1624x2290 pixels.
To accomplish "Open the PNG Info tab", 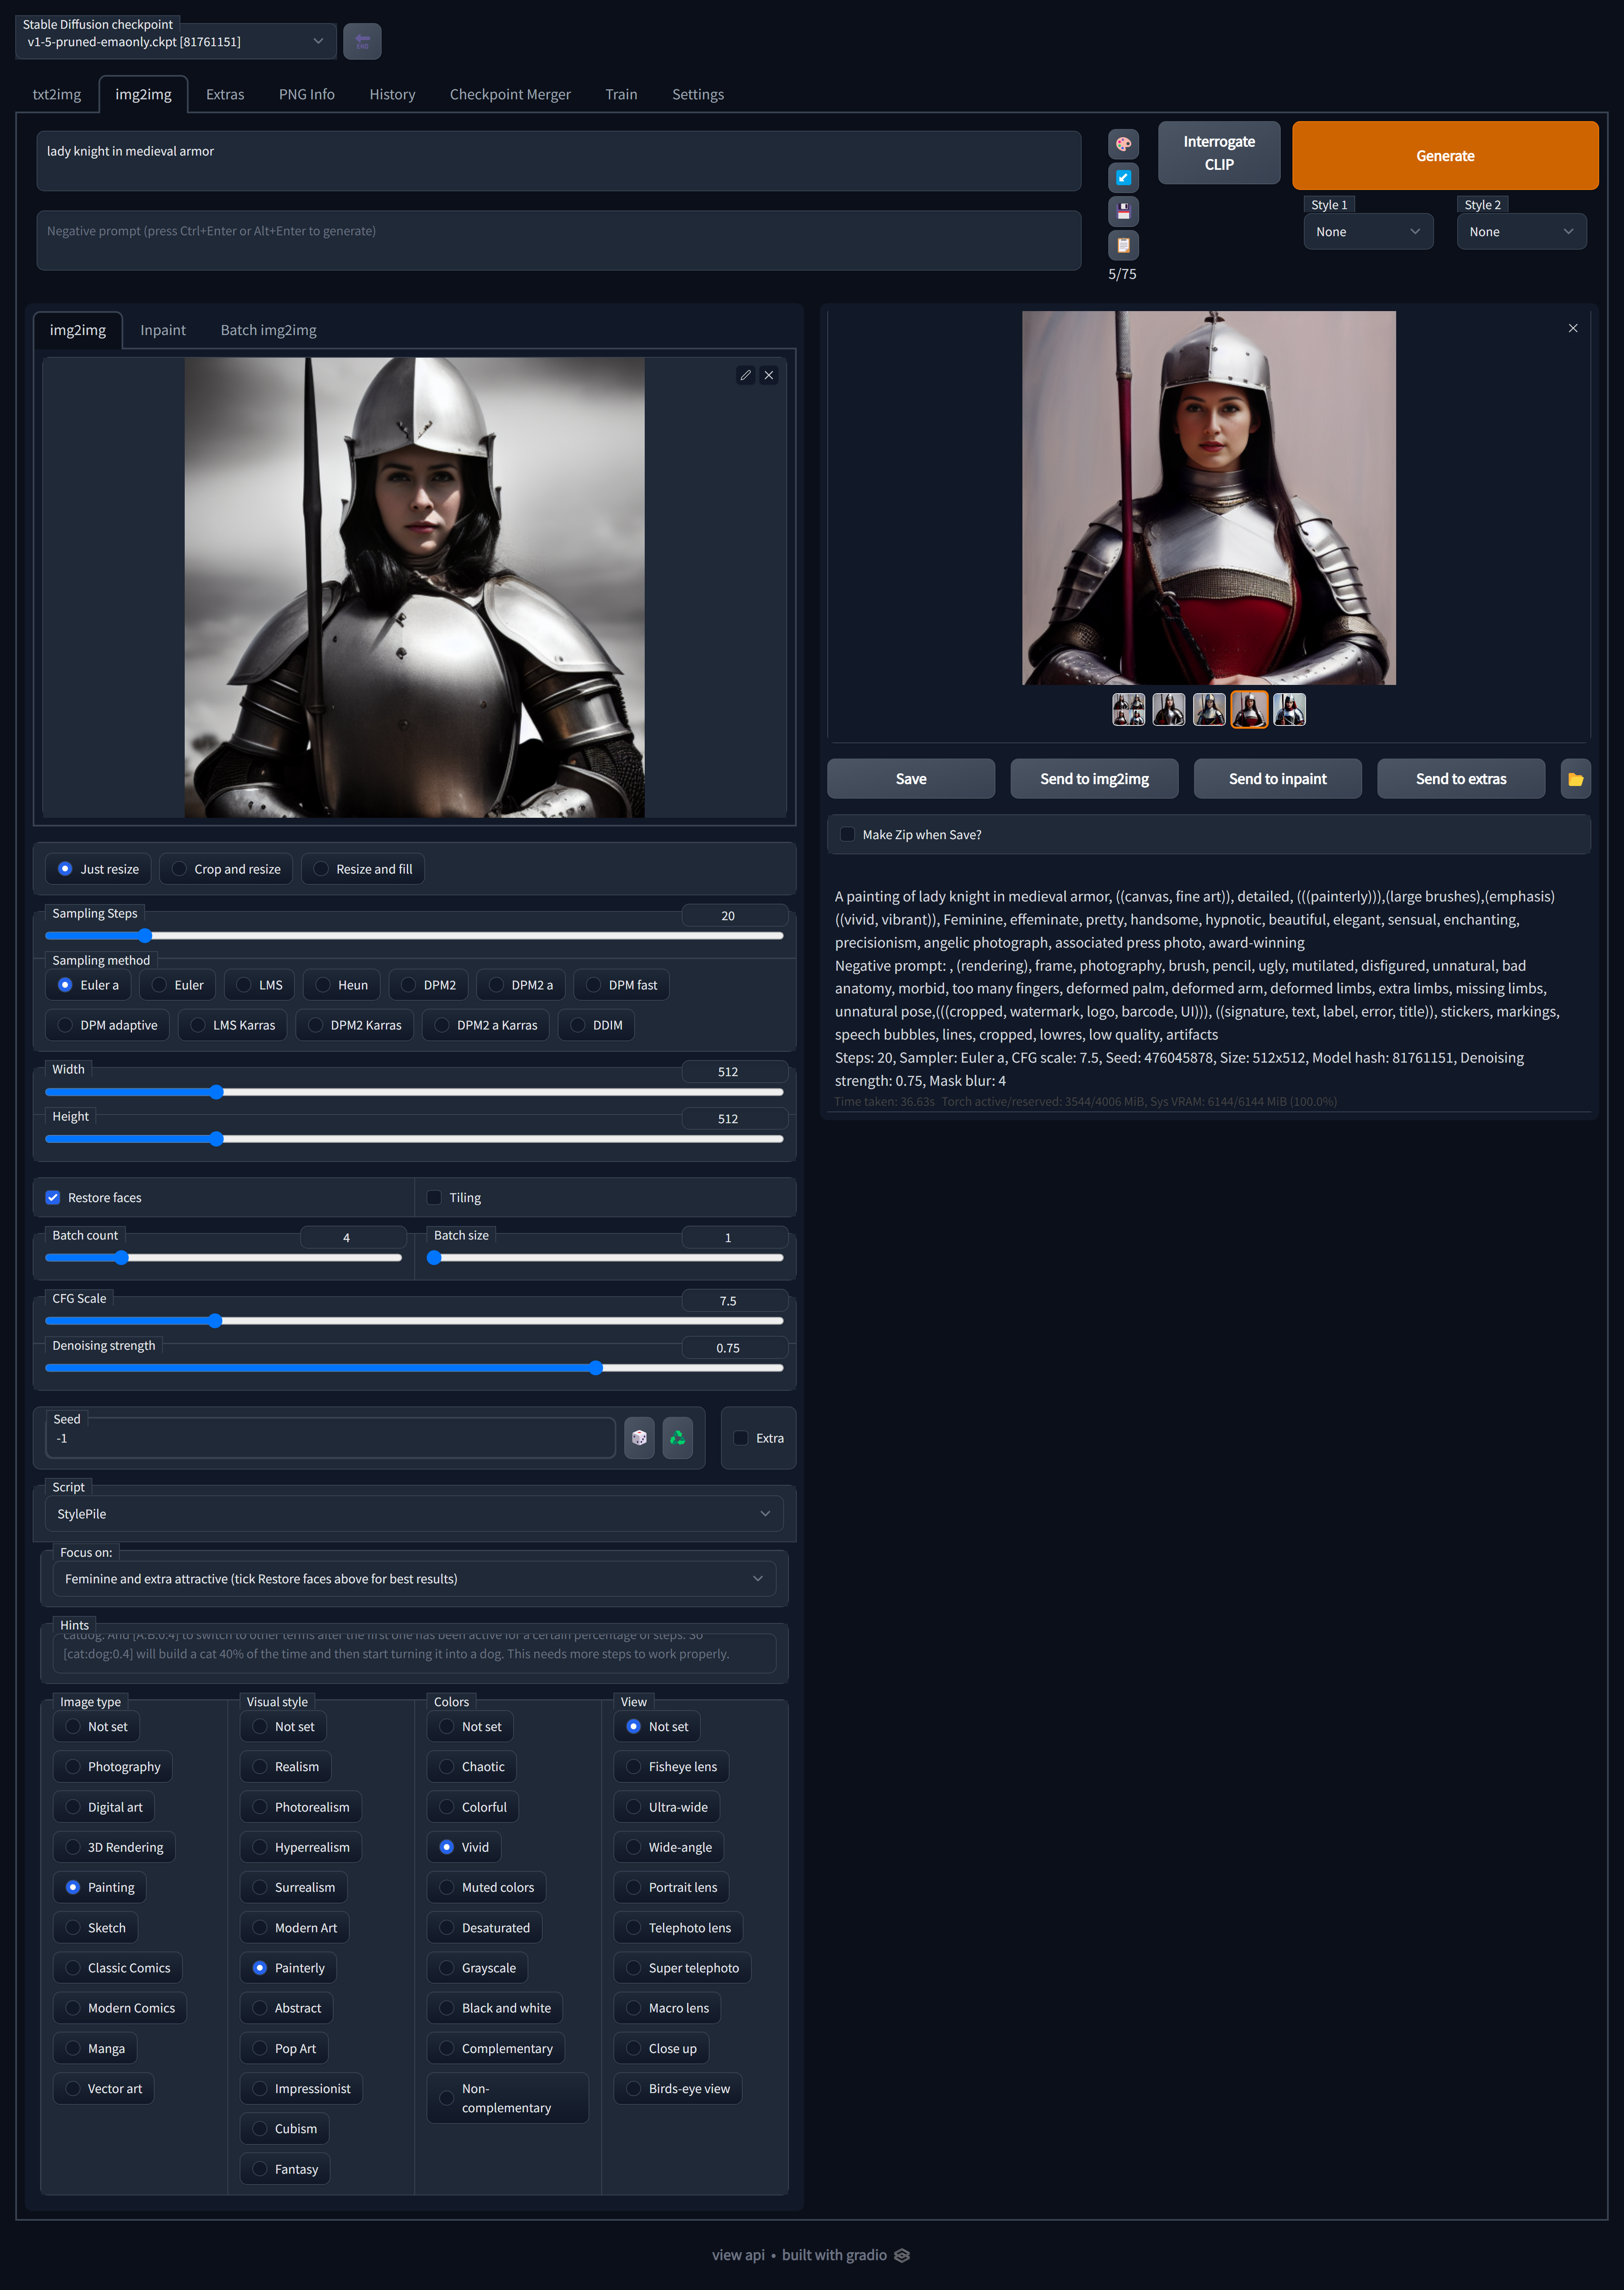I will (307, 94).
